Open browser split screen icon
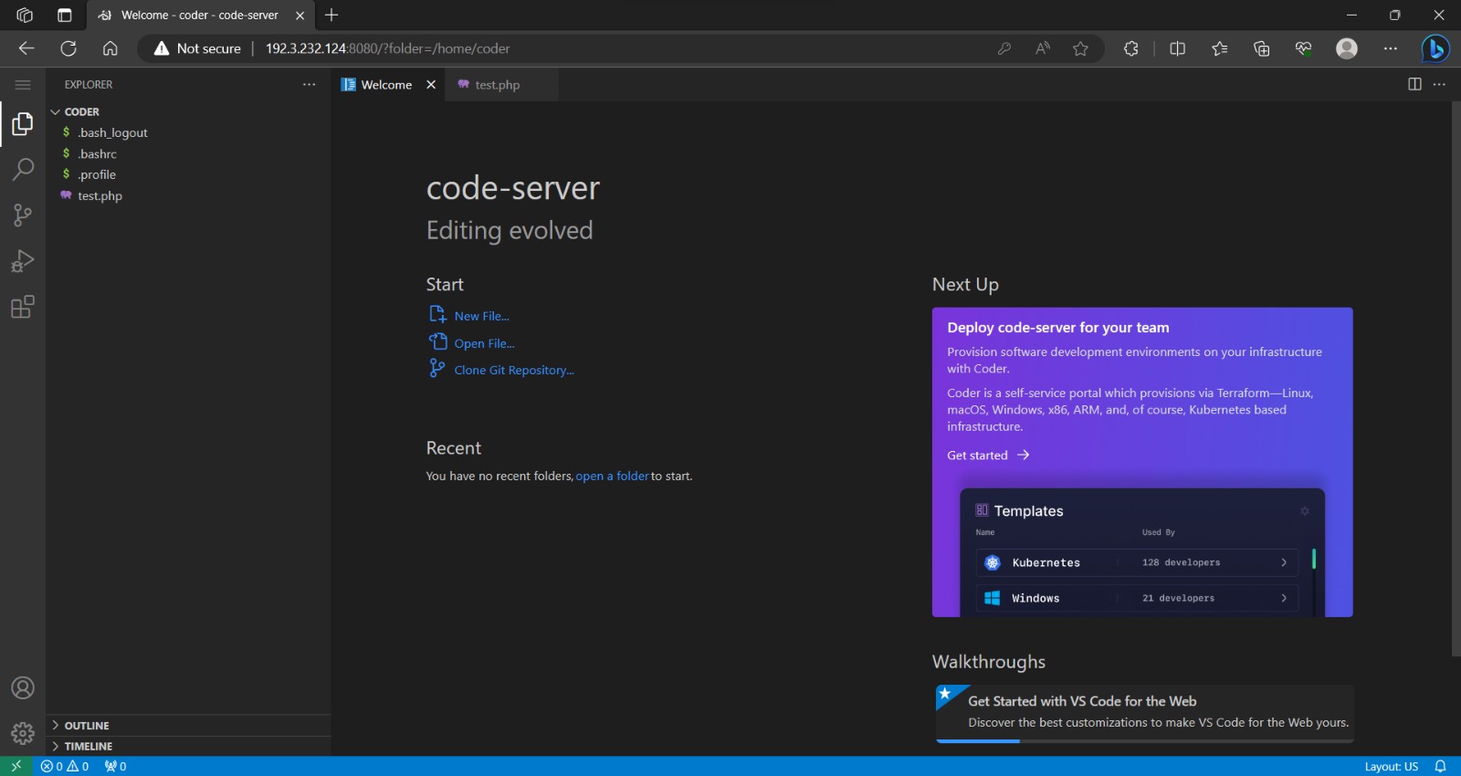The height and width of the screenshot is (776, 1461). (1178, 48)
